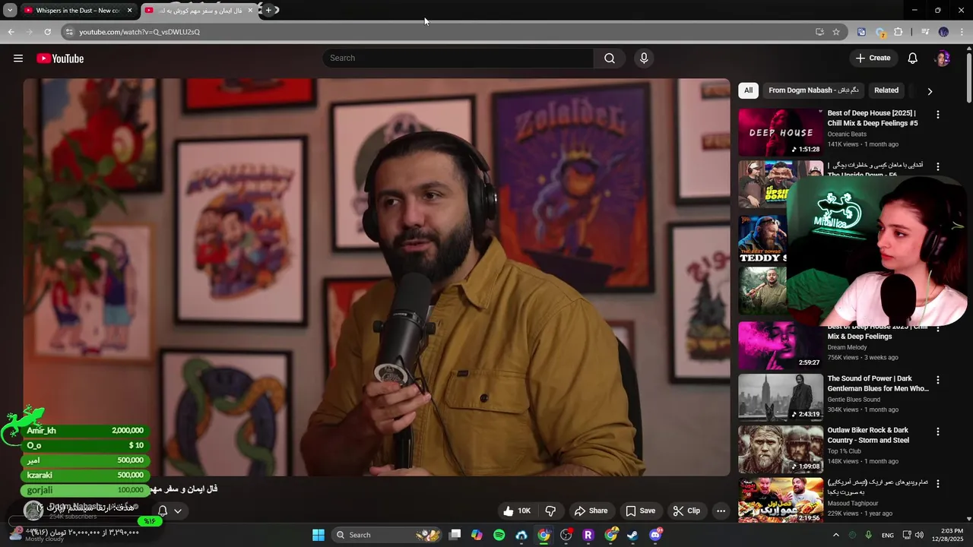Click the browser address bar URL

coord(139,32)
